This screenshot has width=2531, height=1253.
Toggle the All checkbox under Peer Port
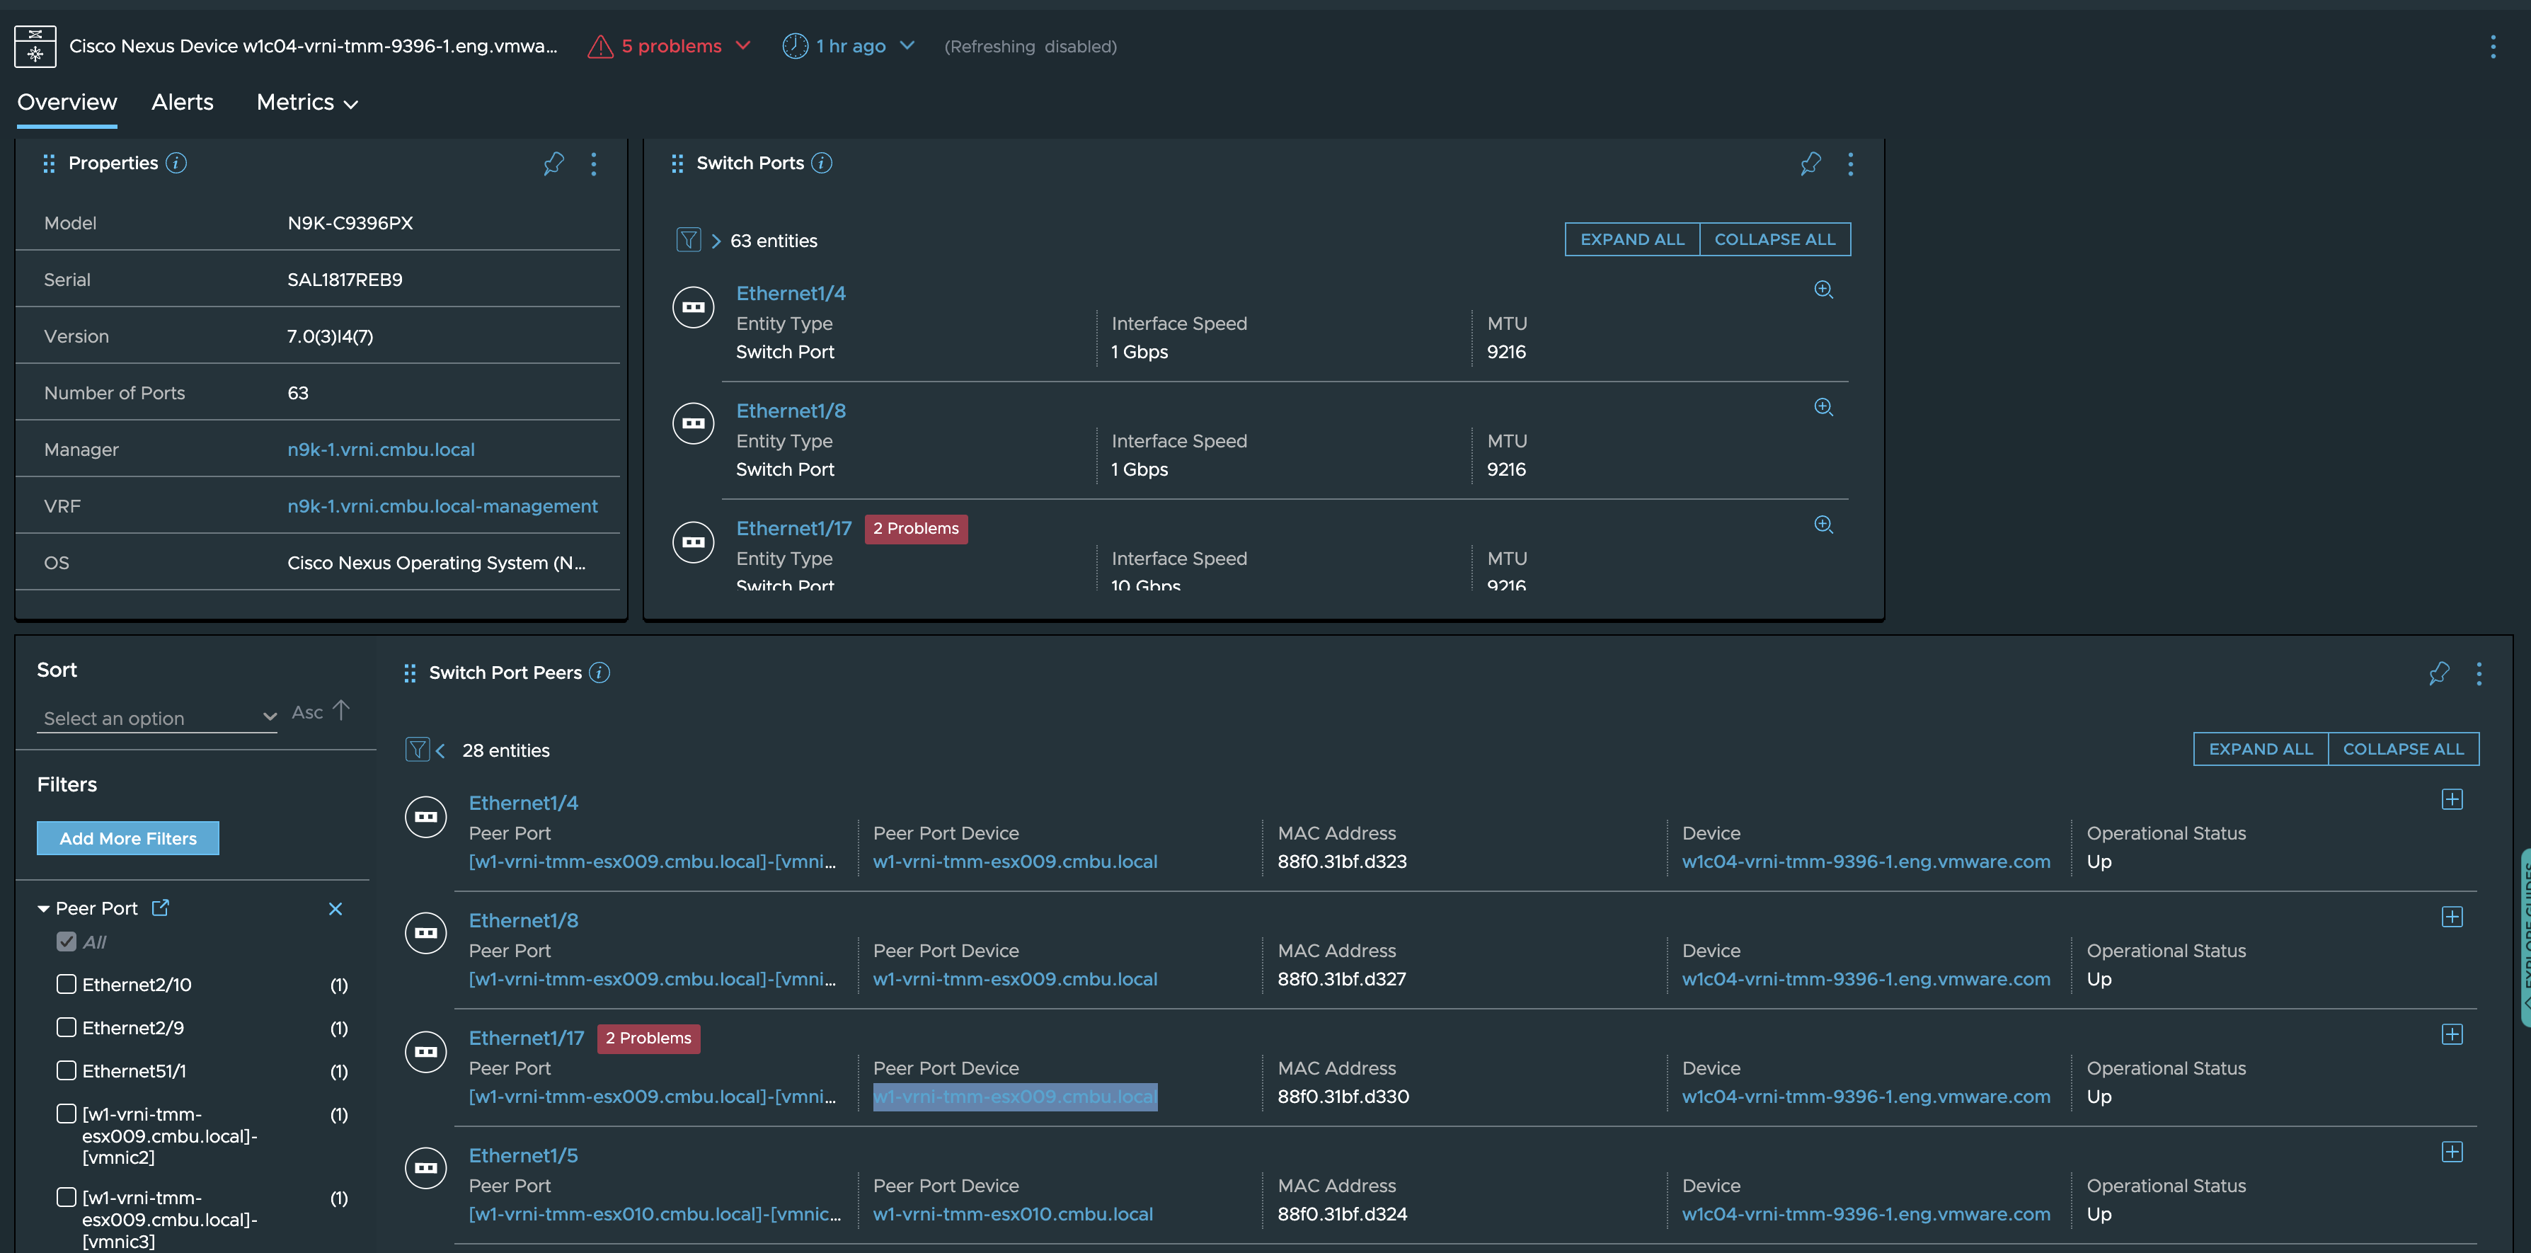tap(67, 942)
